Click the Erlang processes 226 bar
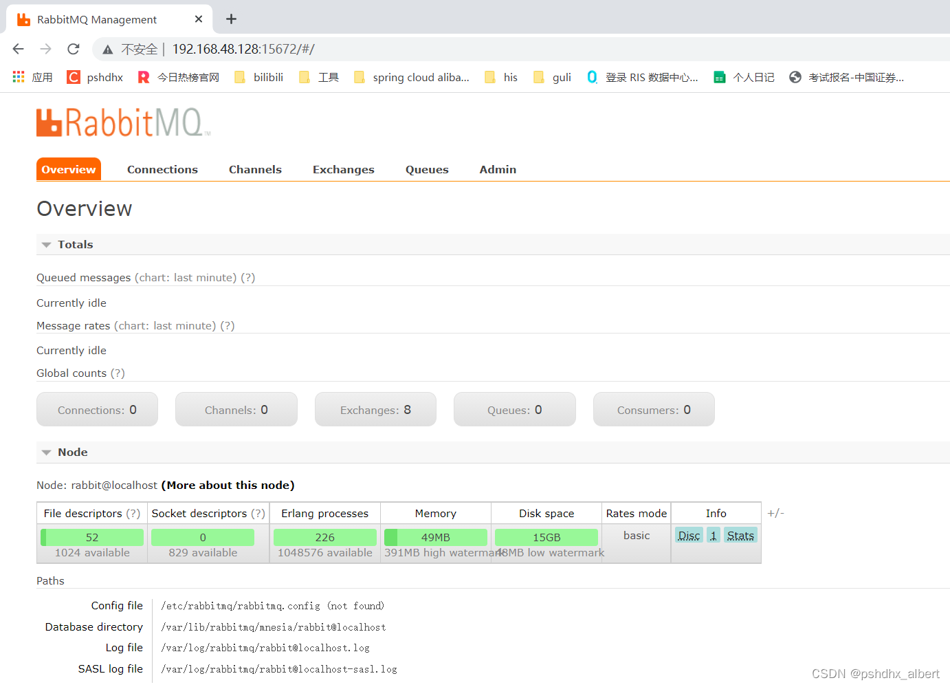 pyautogui.click(x=325, y=537)
